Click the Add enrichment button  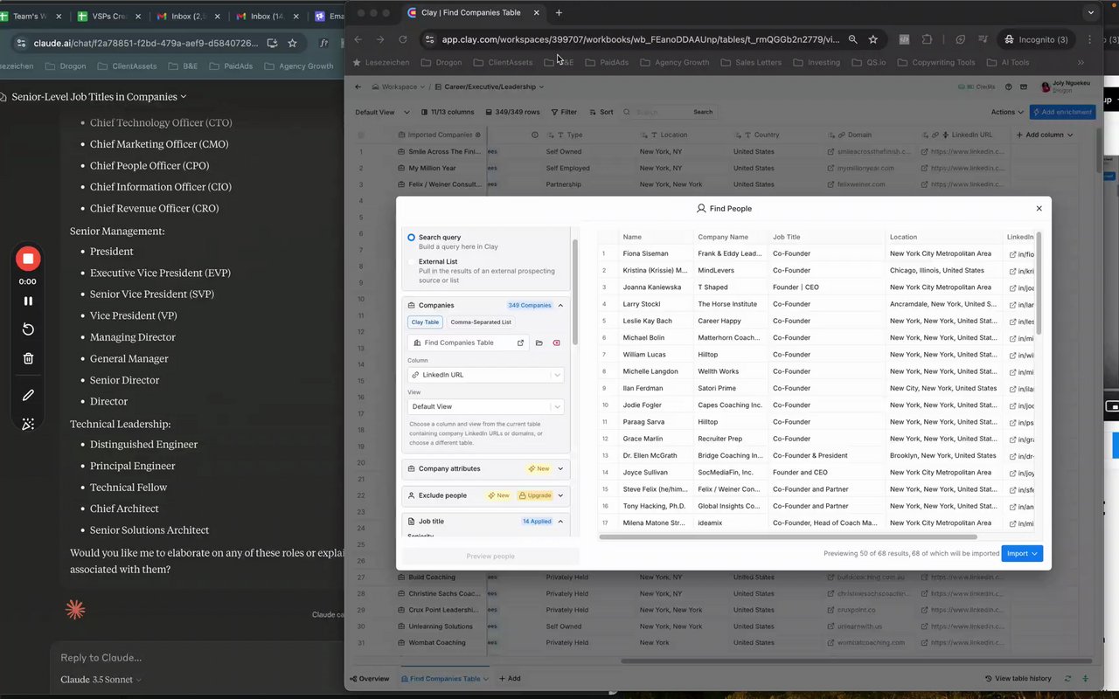click(x=1062, y=112)
